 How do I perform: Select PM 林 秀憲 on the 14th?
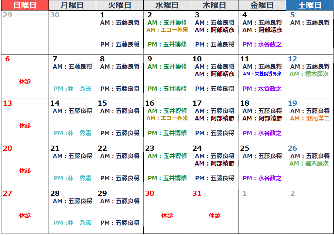click(73, 133)
